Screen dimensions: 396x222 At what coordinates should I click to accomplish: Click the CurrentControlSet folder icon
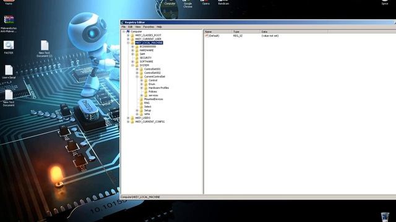[x=142, y=76]
